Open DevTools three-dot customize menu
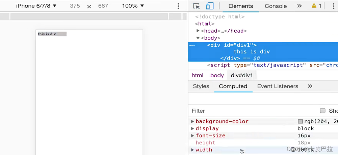Viewport: 338px width, 155px height. tap(333, 6)
